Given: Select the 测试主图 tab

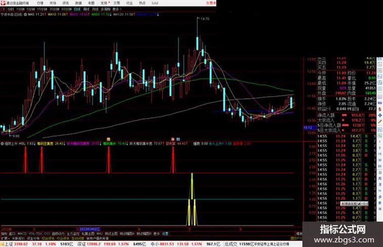Looking at the screenshot, I should point(111,234).
